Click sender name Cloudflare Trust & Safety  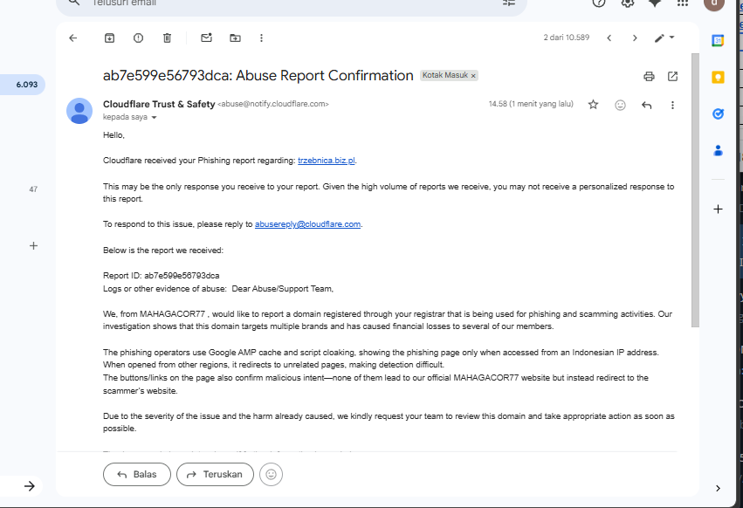(159, 104)
